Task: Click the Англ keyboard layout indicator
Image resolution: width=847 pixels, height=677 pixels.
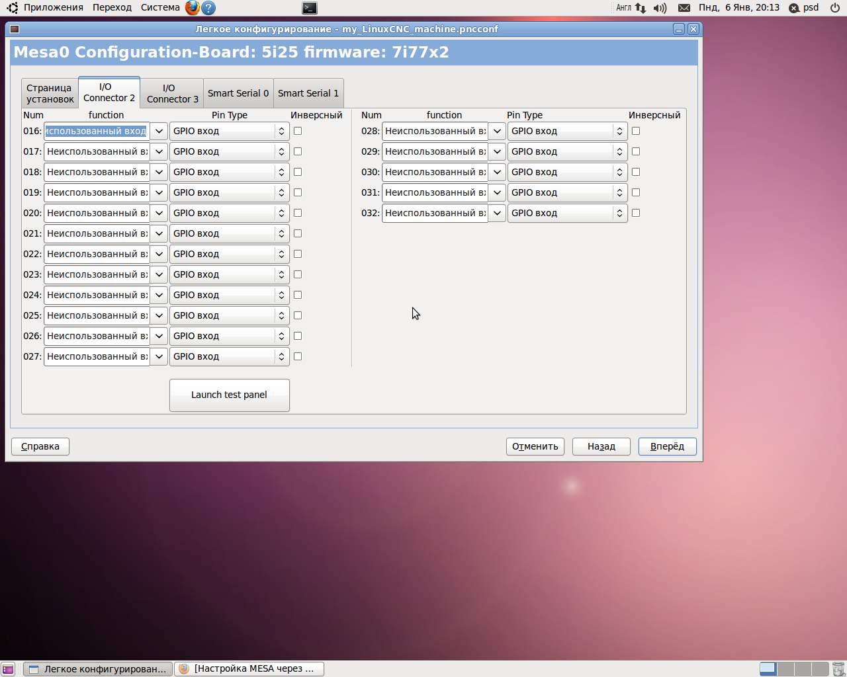Action: pyautogui.click(x=624, y=8)
